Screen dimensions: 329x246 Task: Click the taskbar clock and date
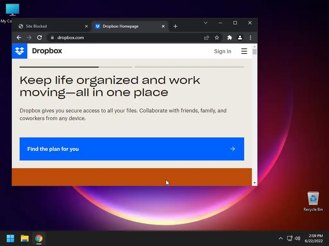pyautogui.click(x=314, y=238)
